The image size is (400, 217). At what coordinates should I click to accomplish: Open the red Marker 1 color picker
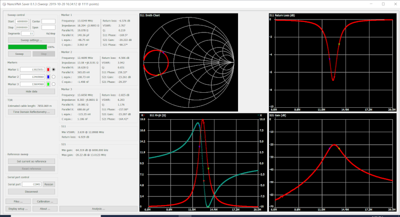point(47,69)
